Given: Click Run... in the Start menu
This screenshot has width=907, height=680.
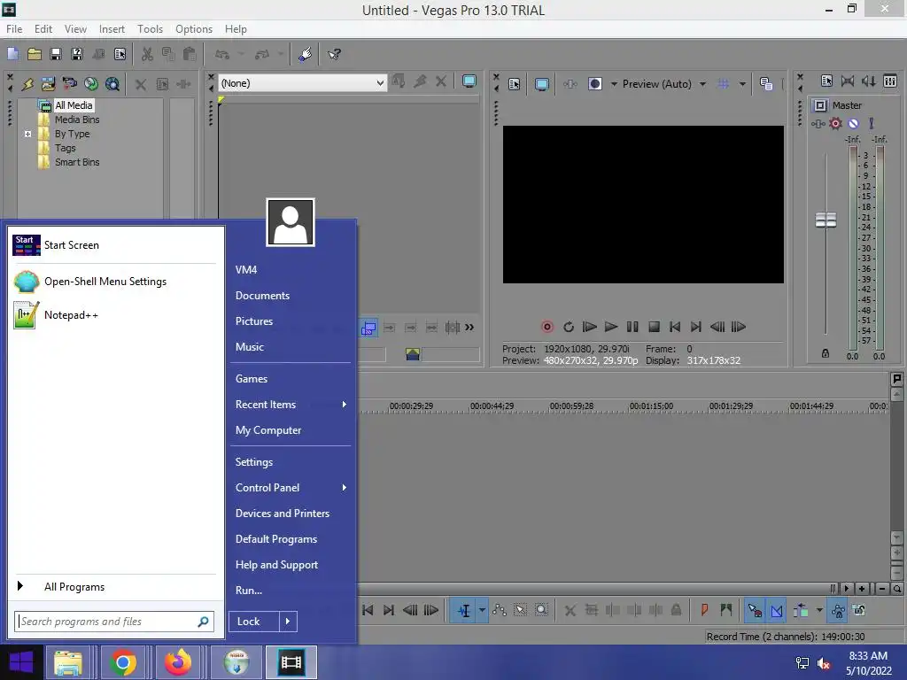Looking at the screenshot, I should [249, 591].
